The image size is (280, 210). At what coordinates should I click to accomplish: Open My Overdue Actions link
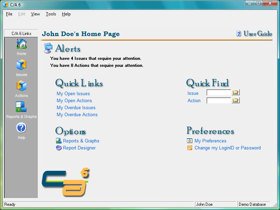[x=77, y=114]
